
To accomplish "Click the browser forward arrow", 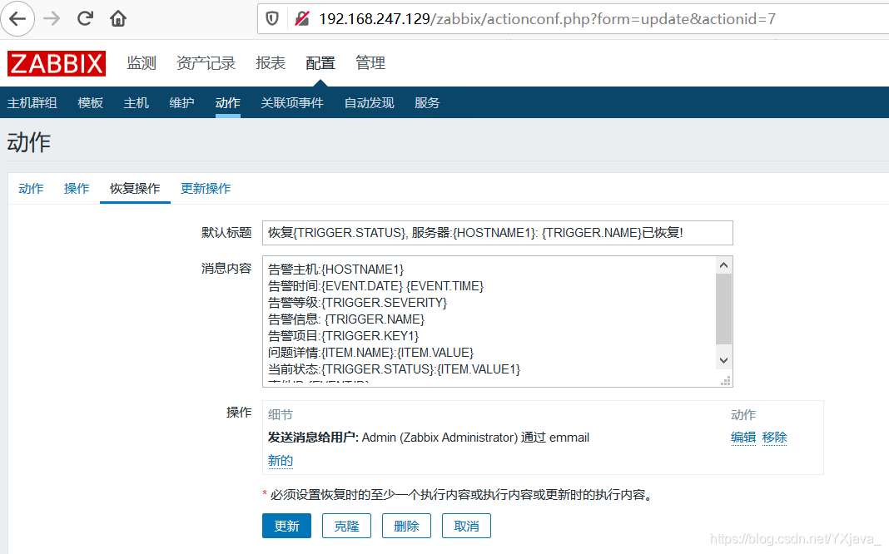I will tap(52, 18).
